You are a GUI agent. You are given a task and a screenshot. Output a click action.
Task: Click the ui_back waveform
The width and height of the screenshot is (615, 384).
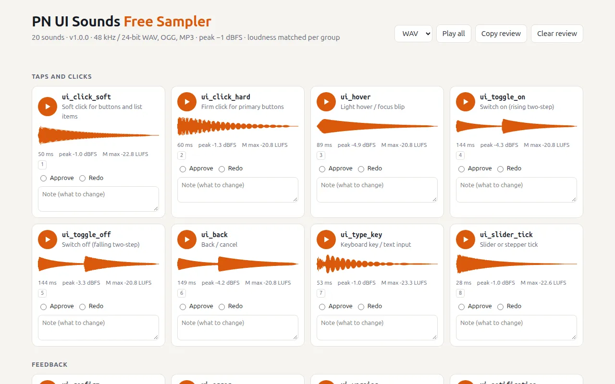coord(238,264)
